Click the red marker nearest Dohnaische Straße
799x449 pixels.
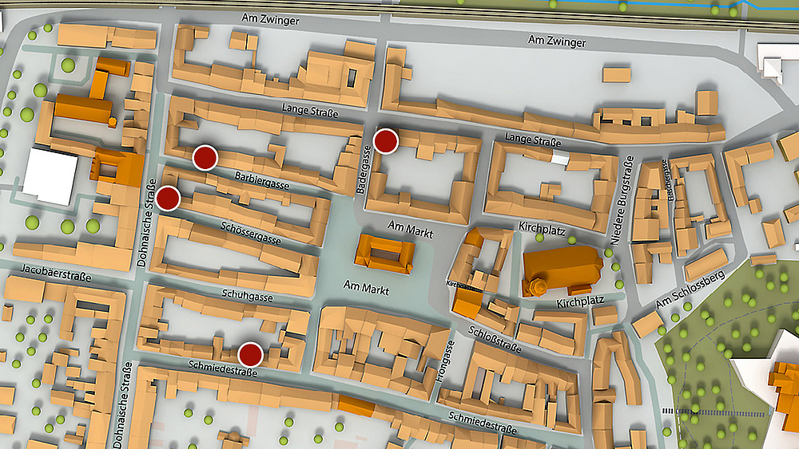pos(168,198)
